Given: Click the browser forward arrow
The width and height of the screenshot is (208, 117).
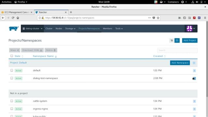Looking at the screenshot, I should pos(8,18).
